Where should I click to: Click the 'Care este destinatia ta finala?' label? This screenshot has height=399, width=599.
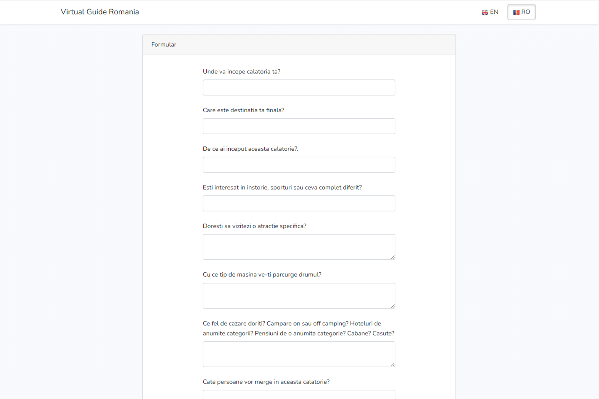243,110
